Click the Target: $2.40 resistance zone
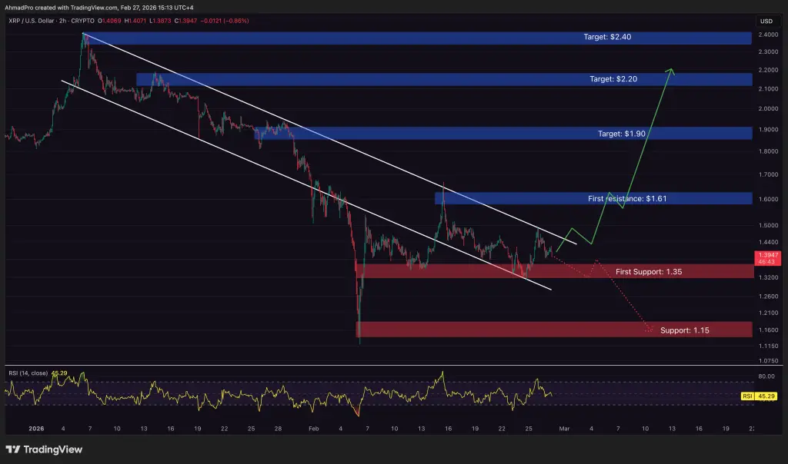This screenshot has height=464, width=788. click(608, 37)
